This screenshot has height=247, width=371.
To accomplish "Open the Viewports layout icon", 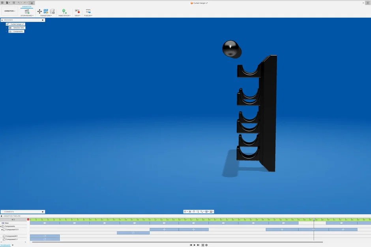I will [211, 212].
